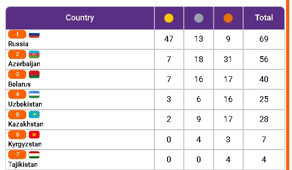Open the Russia country name
Screen dimensions: 292x170
[x=18, y=44]
